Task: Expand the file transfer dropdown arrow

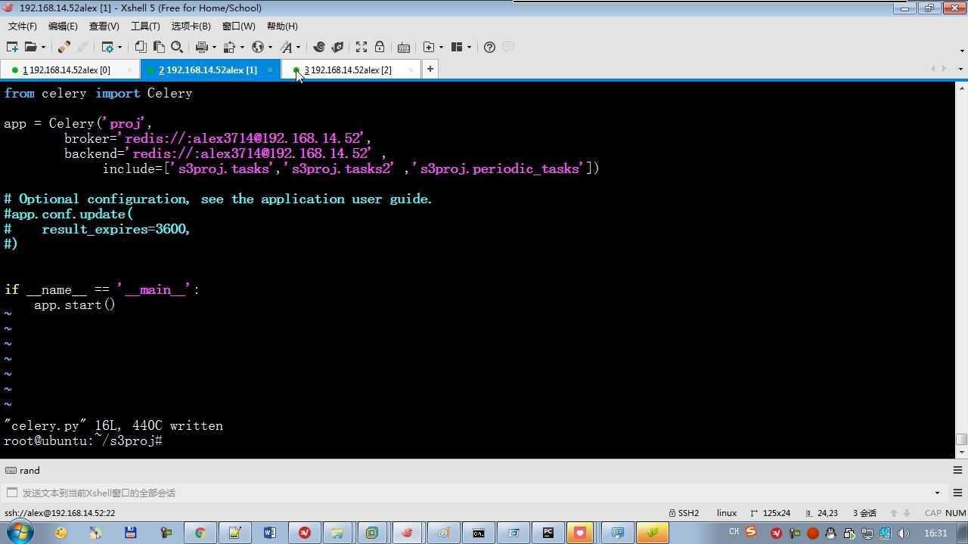Action: click(242, 47)
